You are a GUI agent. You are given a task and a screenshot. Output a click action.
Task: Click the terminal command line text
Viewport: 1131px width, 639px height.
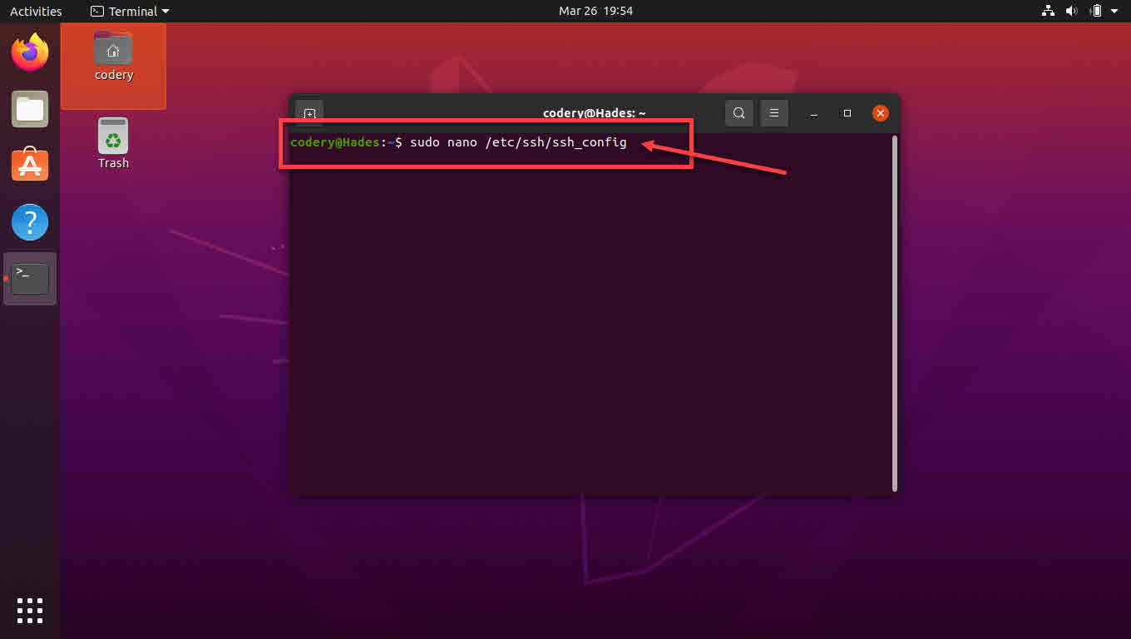(x=518, y=143)
